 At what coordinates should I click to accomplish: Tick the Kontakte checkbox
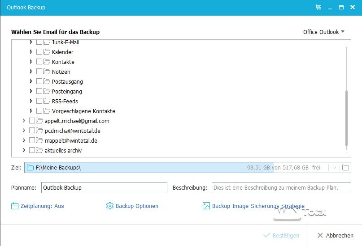(x=39, y=62)
